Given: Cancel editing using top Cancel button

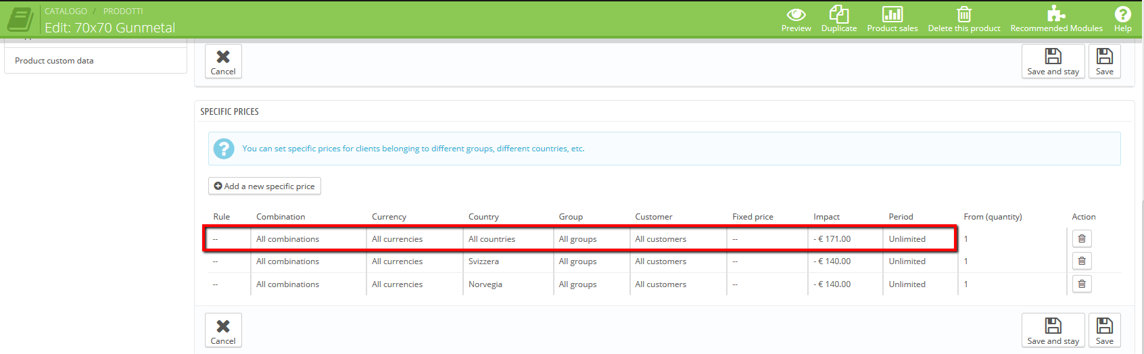Looking at the screenshot, I should pos(223,61).
